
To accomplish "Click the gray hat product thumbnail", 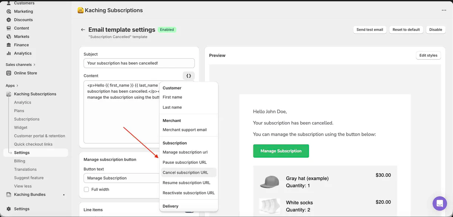I will (x=270, y=182).
